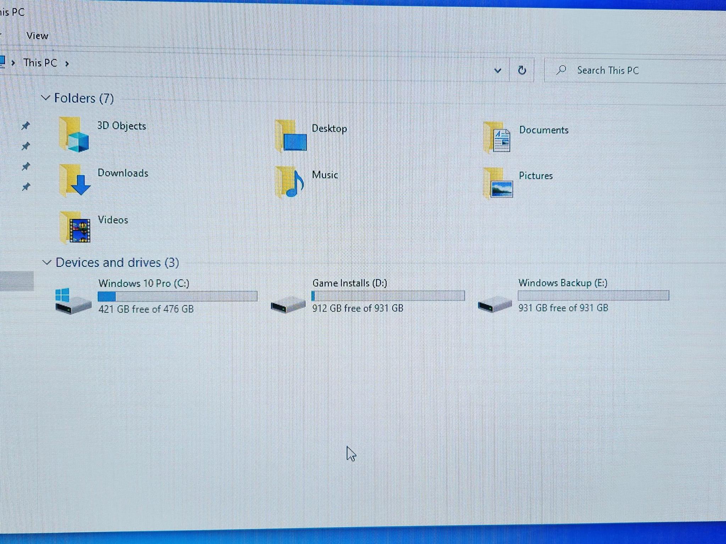Open the address bar history dropdown
Viewport: 726px width, 544px height.
coord(498,70)
